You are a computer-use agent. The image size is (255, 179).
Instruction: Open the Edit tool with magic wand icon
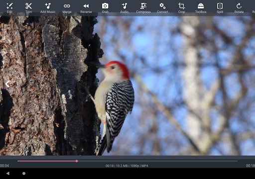tap(9, 8)
